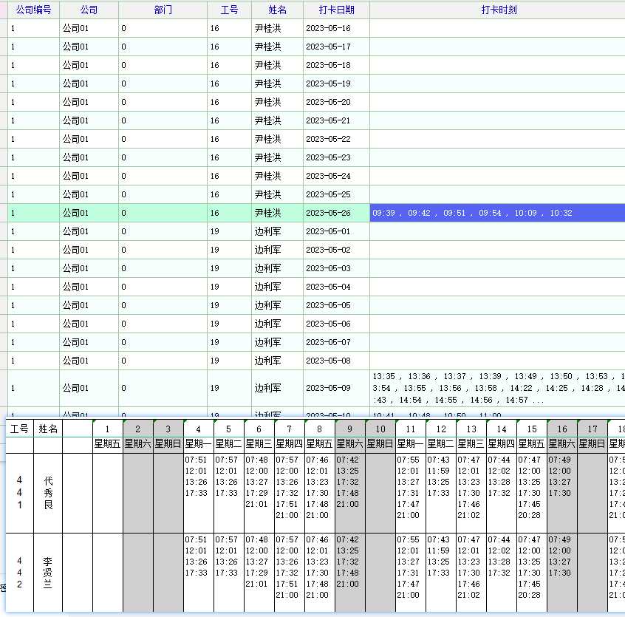Screen dimensions: 625x617
Task: Click the 李贤兰 name cell in lower table
Action: pos(49,573)
